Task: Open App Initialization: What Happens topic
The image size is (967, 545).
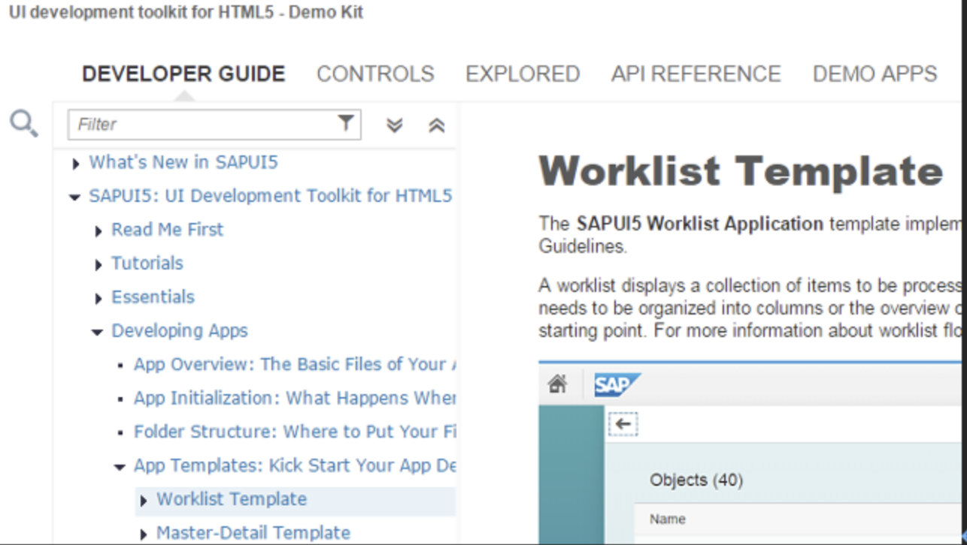Action: coord(295,399)
